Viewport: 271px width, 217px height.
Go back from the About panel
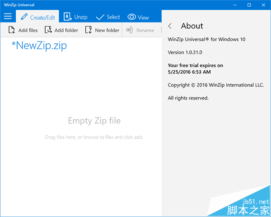[170, 26]
